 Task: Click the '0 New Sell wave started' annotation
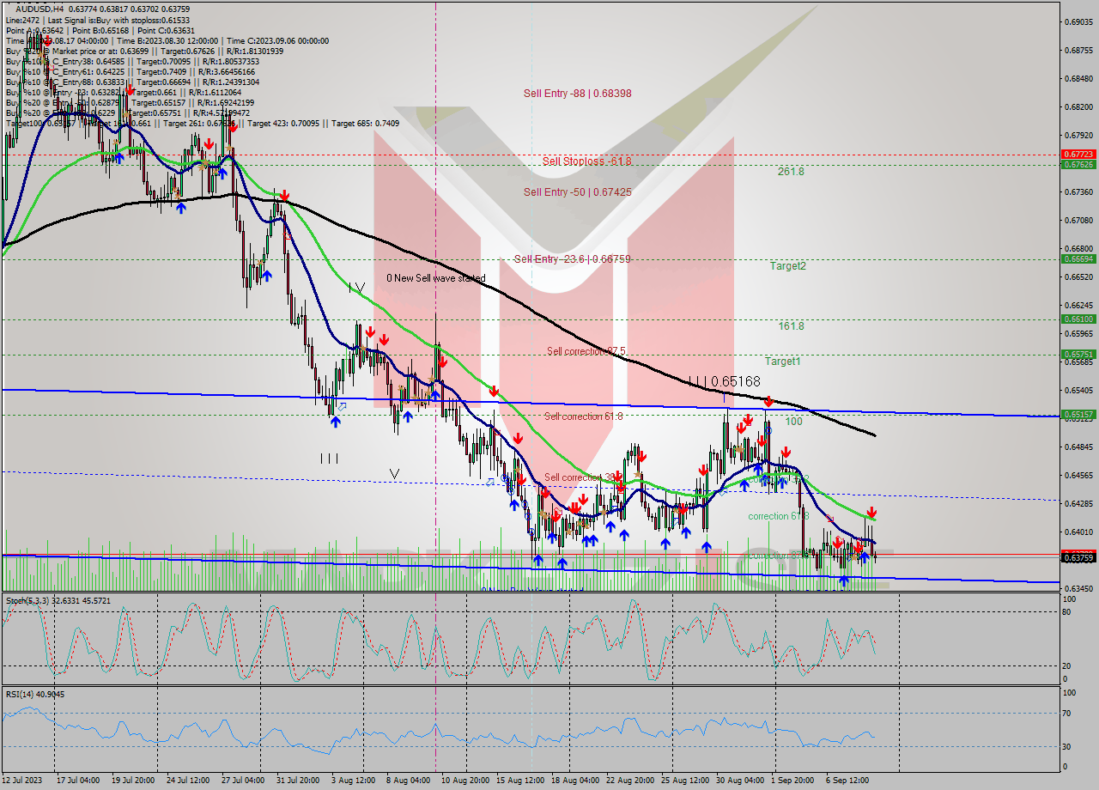(x=435, y=278)
